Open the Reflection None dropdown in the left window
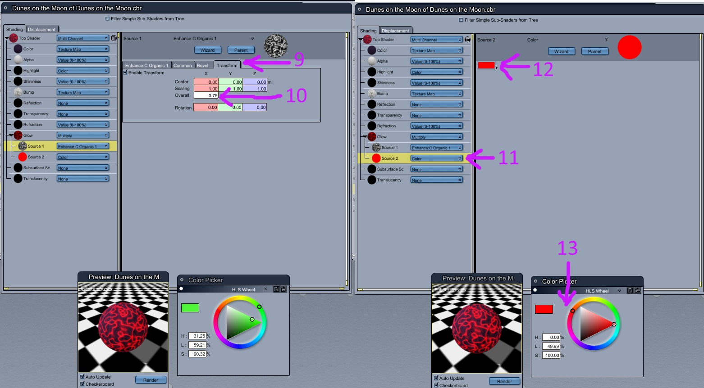This screenshot has height=388, width=704. pyautogui.click(x=83, y=103)
